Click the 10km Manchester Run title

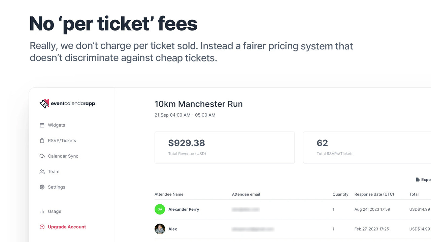pos(198,104)
